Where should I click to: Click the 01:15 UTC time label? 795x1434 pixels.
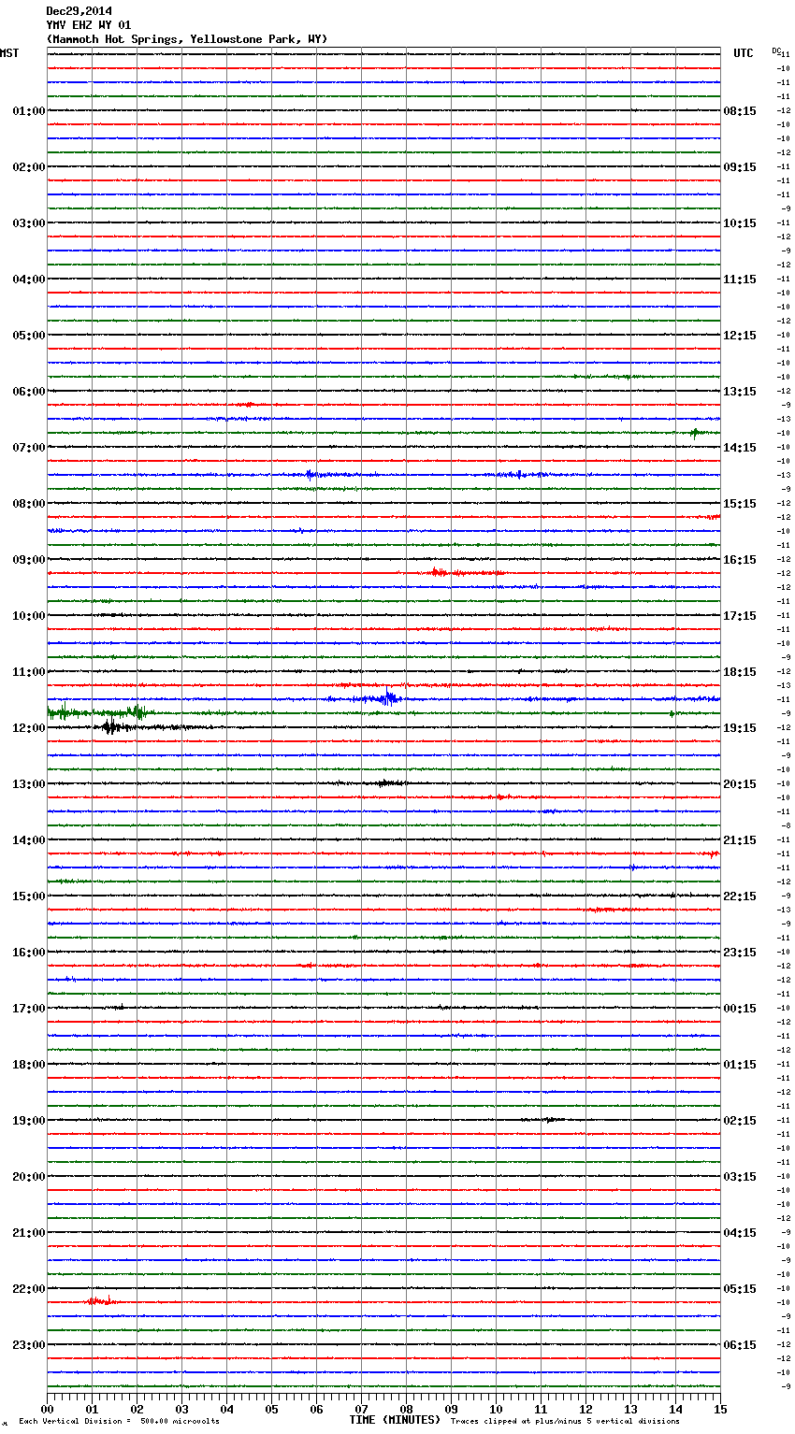(740, 1065)
